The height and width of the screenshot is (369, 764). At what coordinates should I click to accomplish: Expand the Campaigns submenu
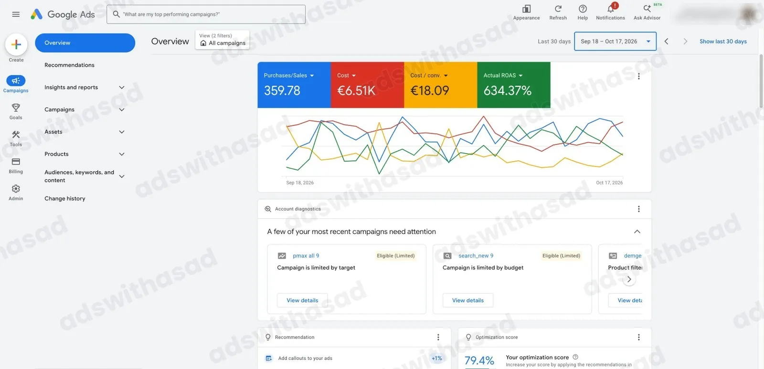pos(85,110)
